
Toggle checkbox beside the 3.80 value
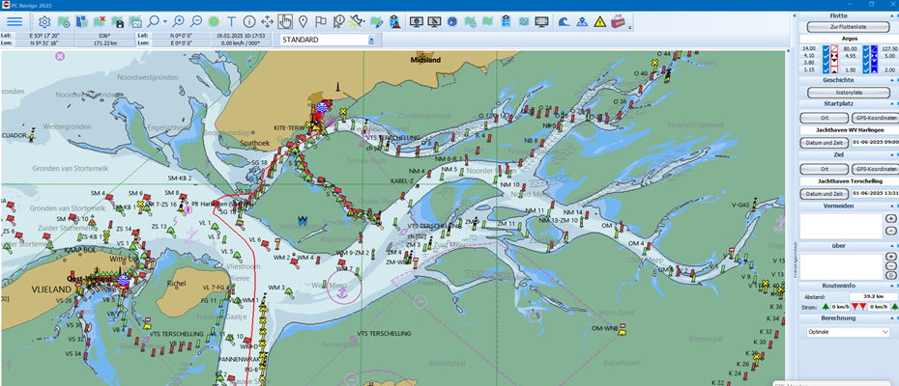click(826, 63)
